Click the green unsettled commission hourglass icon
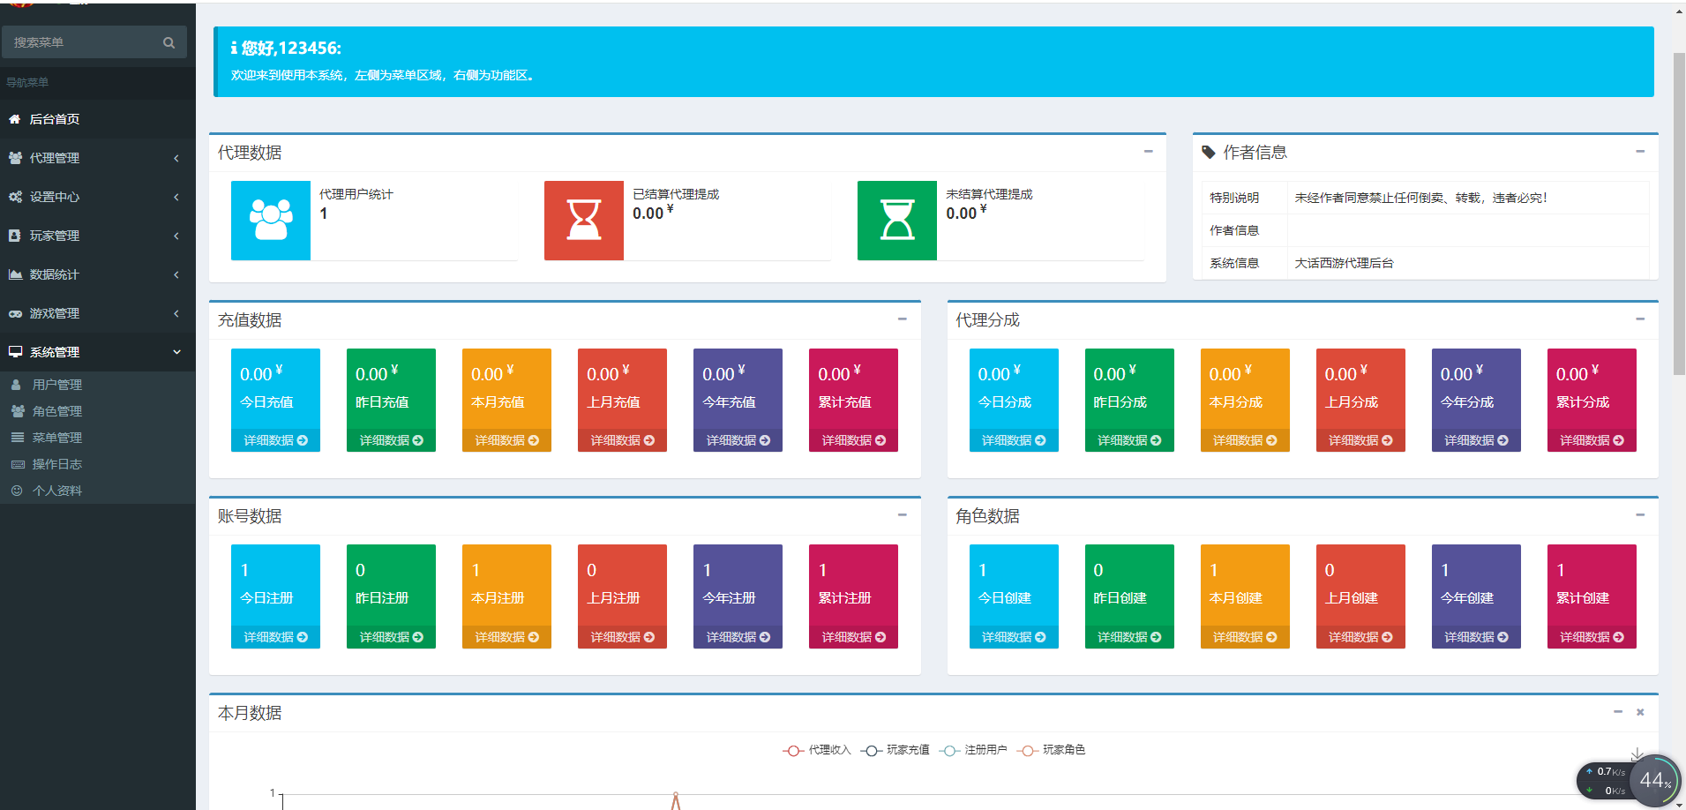 (896, 221)
